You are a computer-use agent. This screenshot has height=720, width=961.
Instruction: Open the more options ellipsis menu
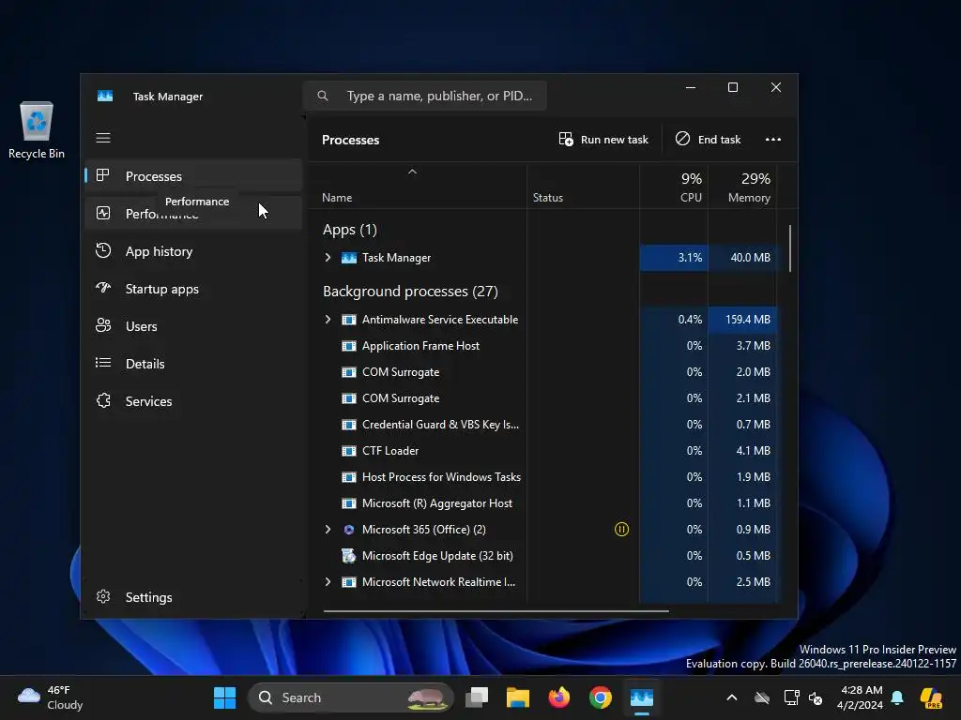pos(773,140)
